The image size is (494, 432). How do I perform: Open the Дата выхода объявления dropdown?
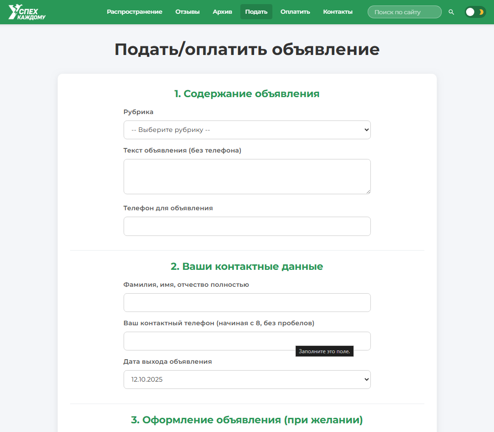247,379
